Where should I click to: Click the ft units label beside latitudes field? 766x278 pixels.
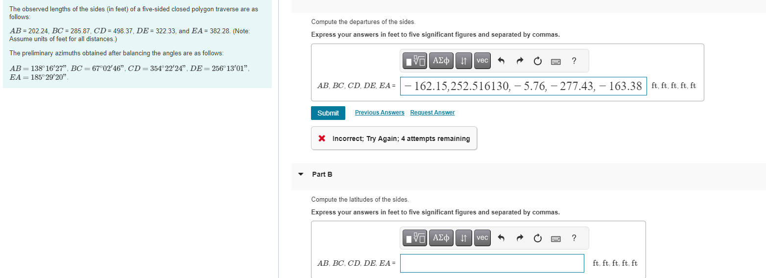615,263
